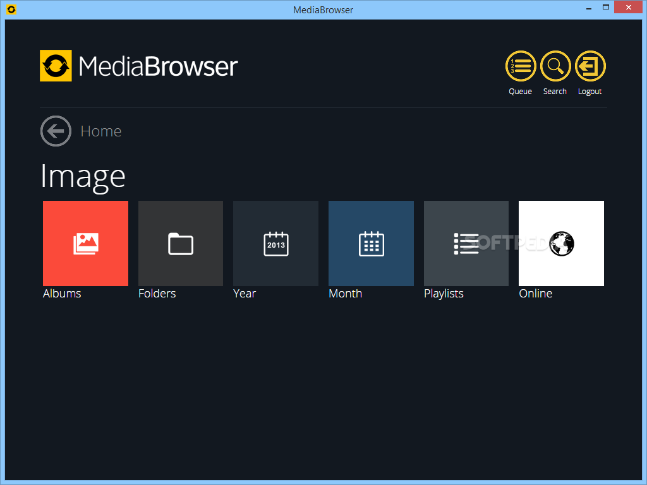Maximize the MediaBrowser window
This screenshot has width=647, height=485.
[x=606, y=8]
